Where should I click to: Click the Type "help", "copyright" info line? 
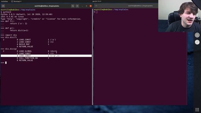coord(41,19)
